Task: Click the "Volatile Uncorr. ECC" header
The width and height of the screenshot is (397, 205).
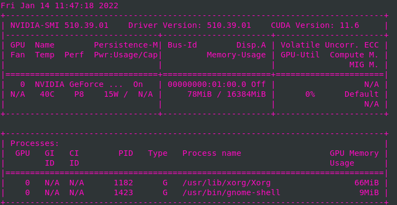Action: point(330,45)
